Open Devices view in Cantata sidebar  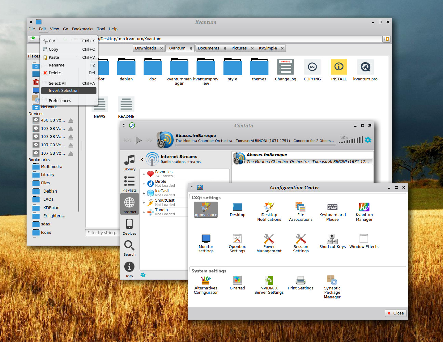(129, 226)
